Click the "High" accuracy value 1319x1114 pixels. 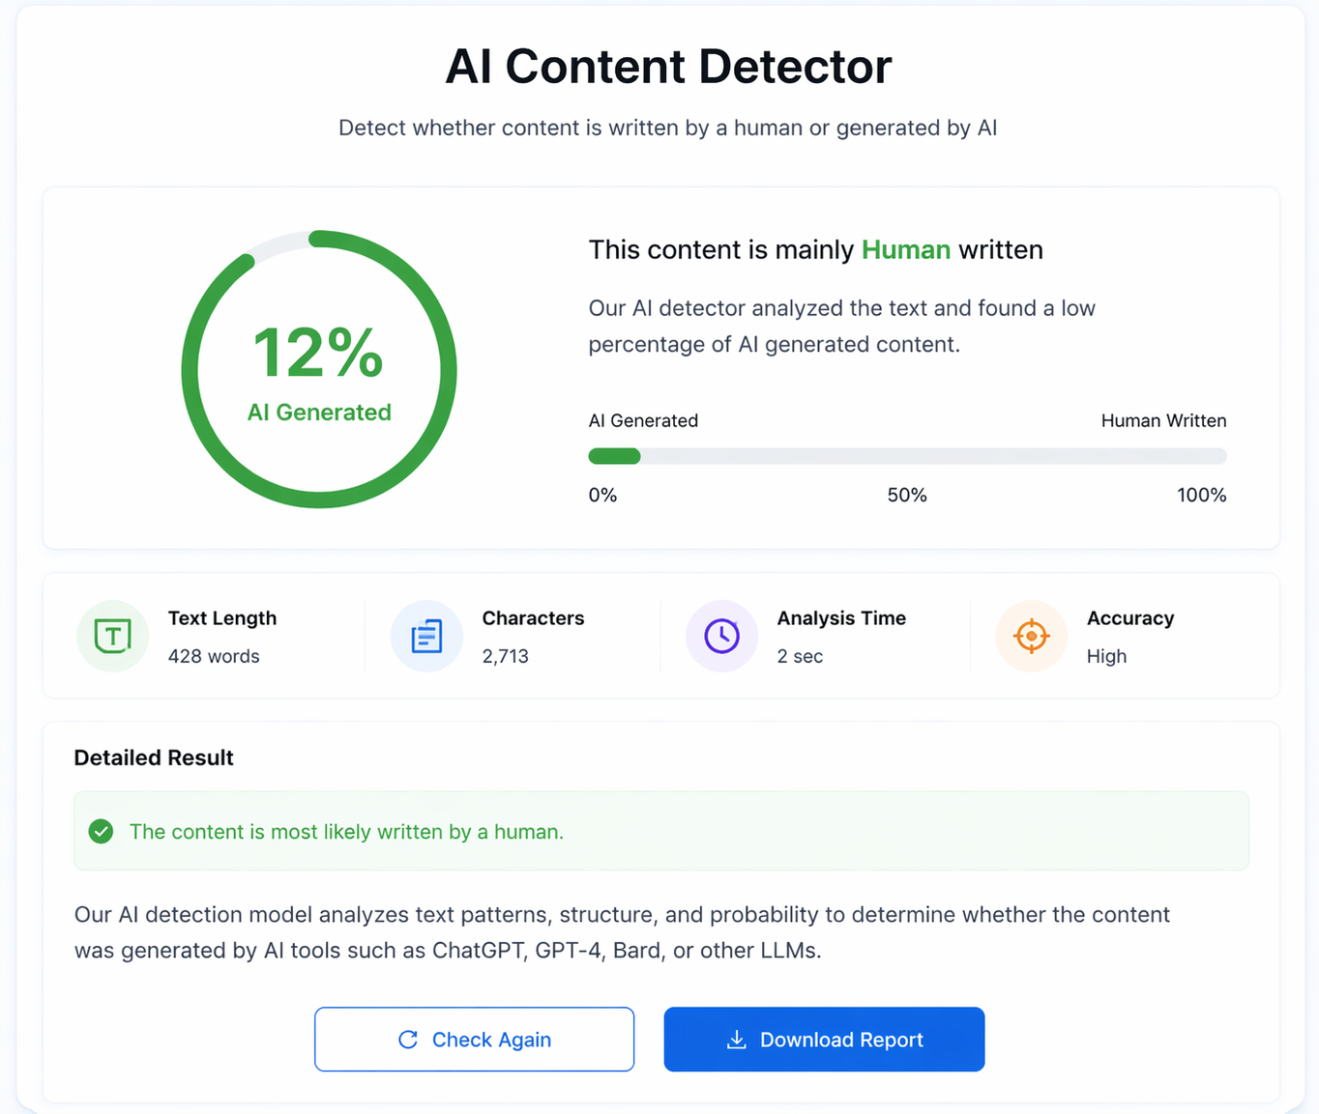(1106, 657)
